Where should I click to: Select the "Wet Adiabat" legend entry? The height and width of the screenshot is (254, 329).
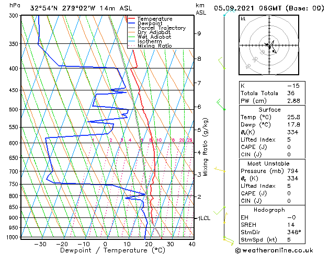(x=154, y=37)
